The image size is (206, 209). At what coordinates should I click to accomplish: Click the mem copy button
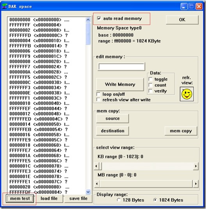coord(181,131)
